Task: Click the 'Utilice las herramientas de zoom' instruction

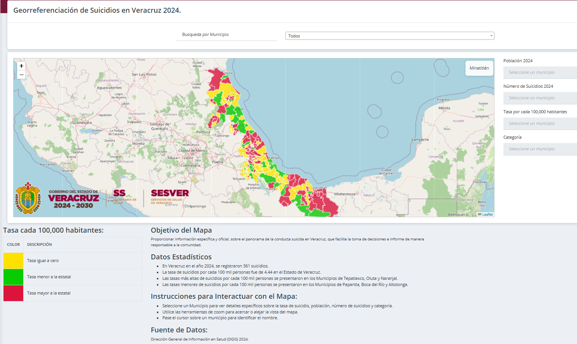Action: [x=230, y=312]
